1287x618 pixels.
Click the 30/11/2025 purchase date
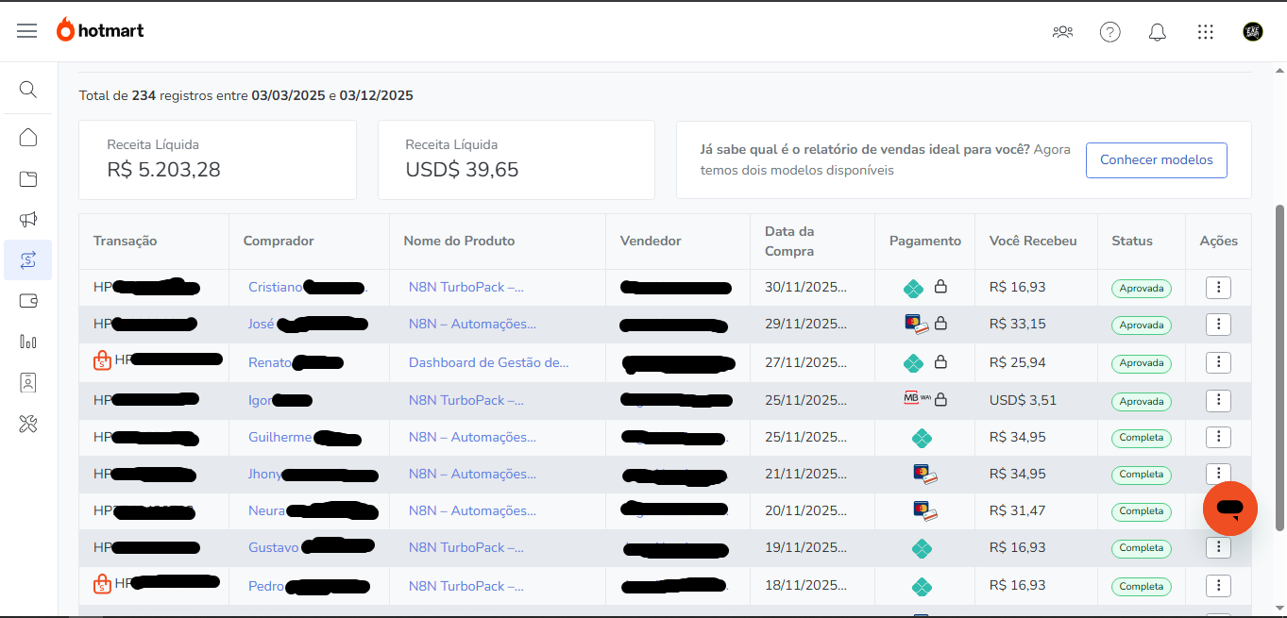point(806,287)
